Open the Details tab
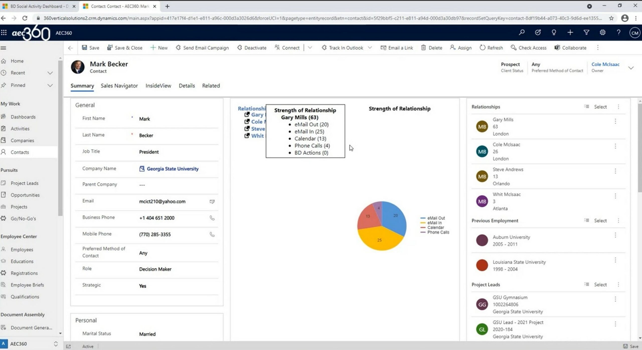Image resolution: width=642 pixels, height=350 pixels. tap(187, 86)
